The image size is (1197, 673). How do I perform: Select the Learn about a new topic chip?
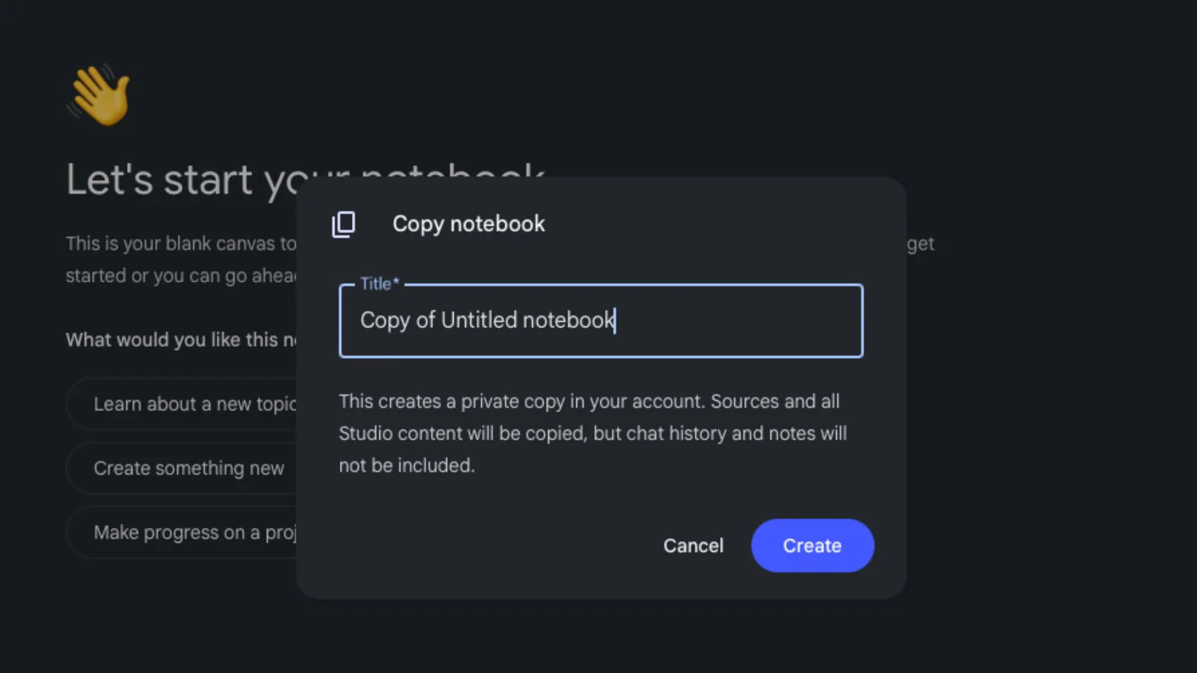[x=182, y=404]
